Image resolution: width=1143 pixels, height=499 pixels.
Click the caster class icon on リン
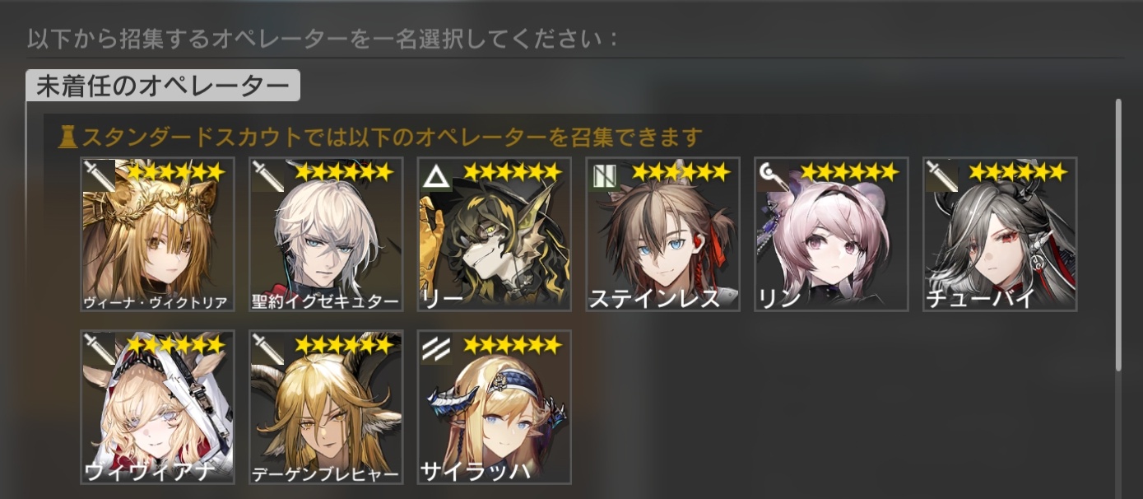(x=772, y=175)
